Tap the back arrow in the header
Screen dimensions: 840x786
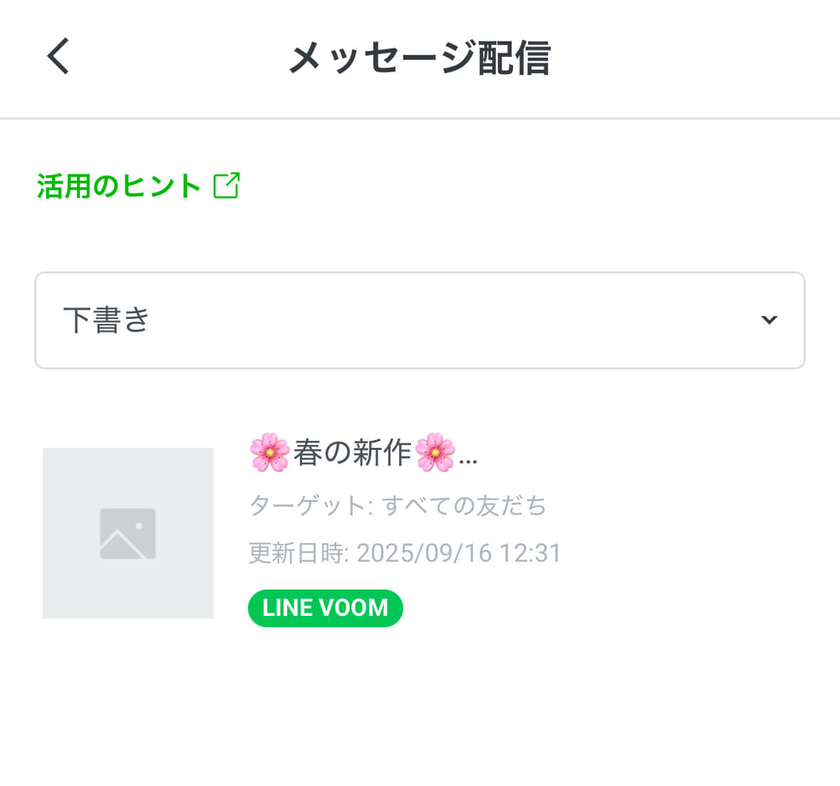point(58,56)
